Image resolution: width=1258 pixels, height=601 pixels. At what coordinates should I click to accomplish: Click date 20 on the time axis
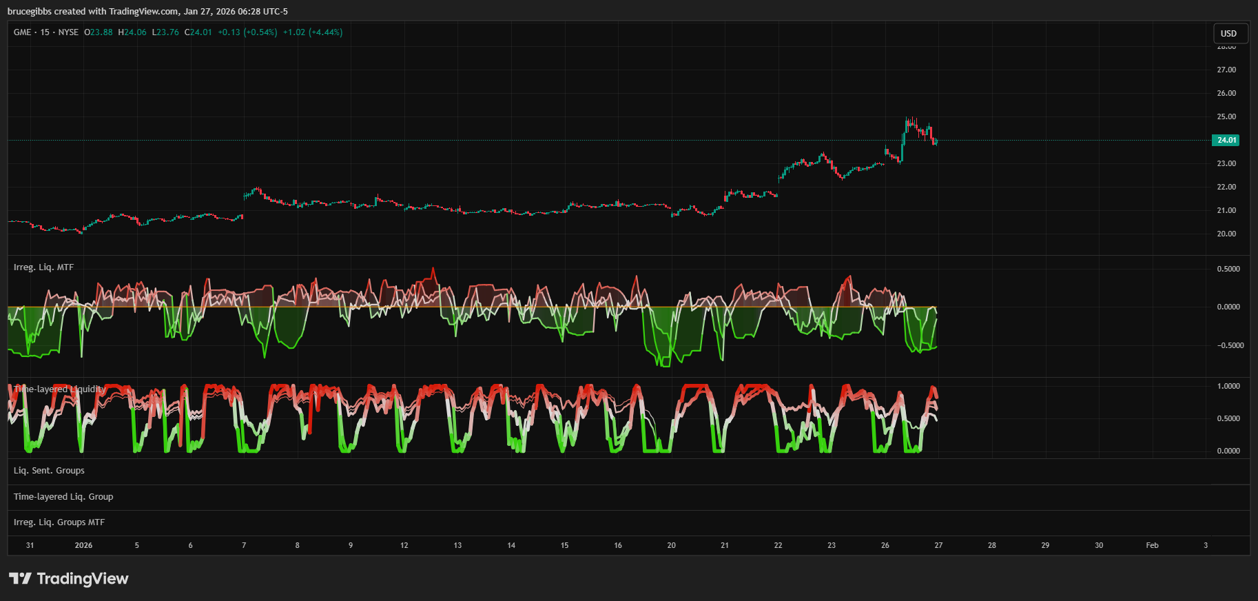[671, 545]
